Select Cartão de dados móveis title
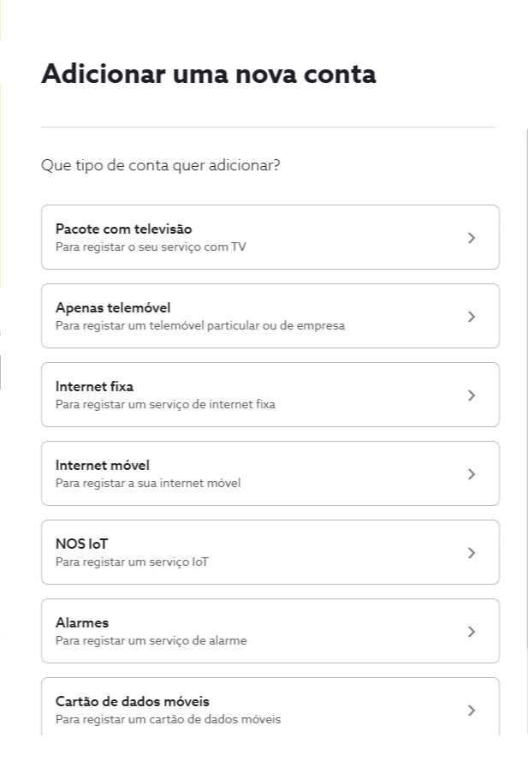This screenshot has height=761, width=528. [132, 702]
